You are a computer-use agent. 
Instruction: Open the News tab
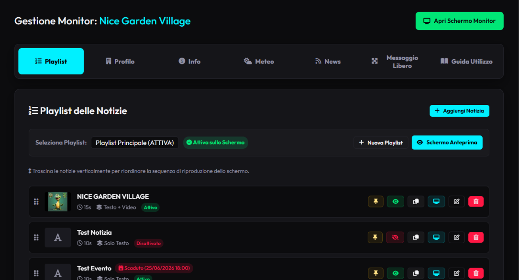328,62
